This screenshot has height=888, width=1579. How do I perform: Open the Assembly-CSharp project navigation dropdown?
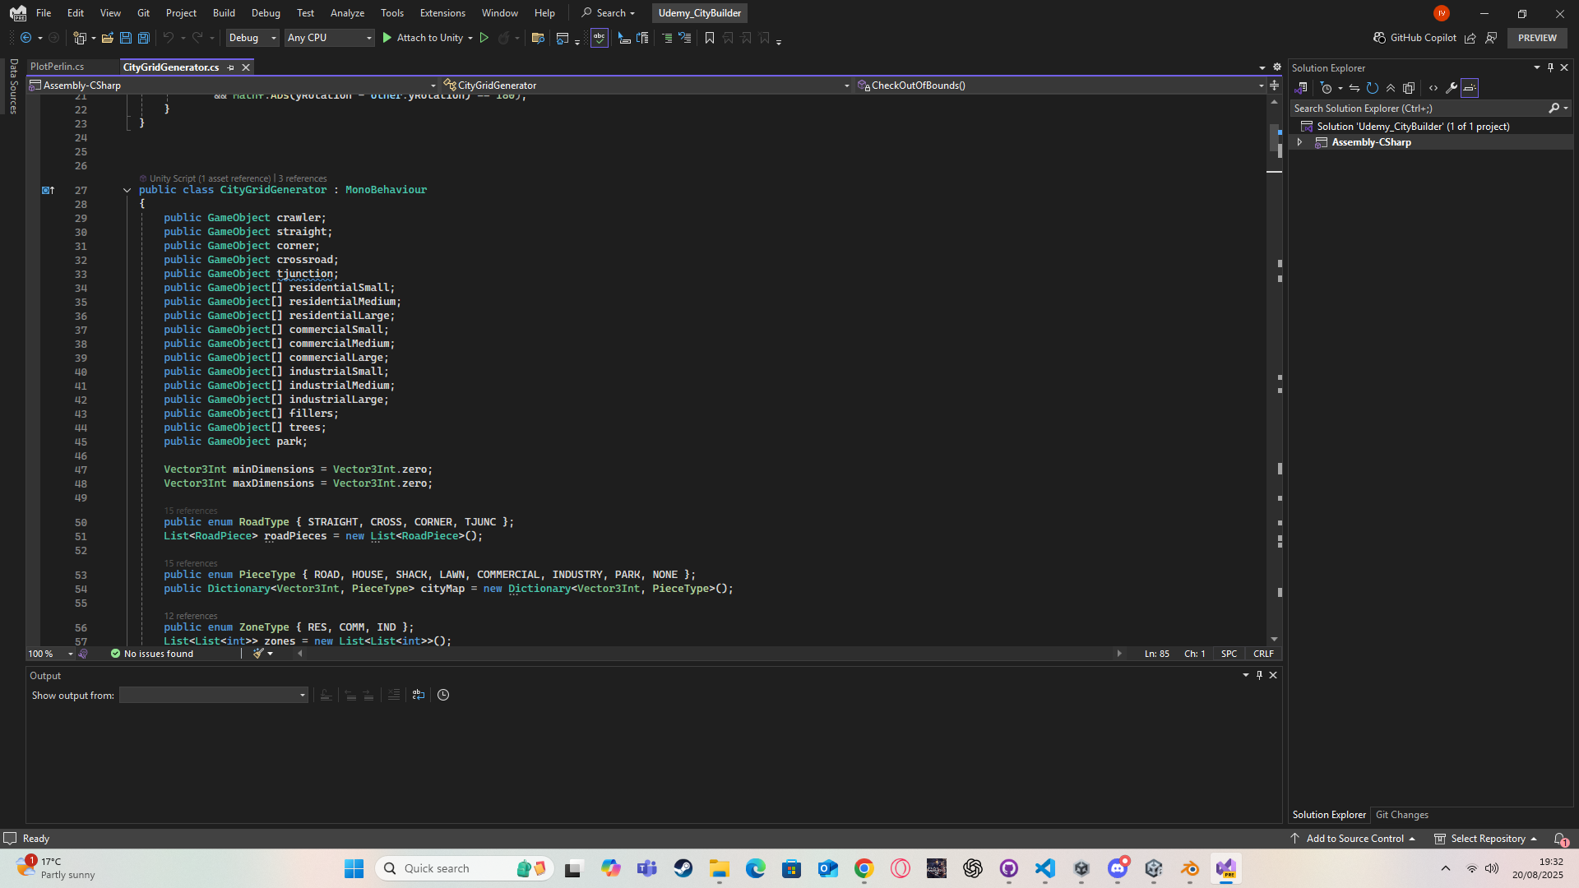pos(233,86)
